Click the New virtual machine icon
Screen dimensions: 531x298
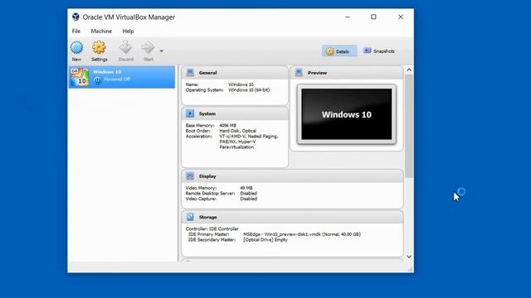(x=76, y=48)
